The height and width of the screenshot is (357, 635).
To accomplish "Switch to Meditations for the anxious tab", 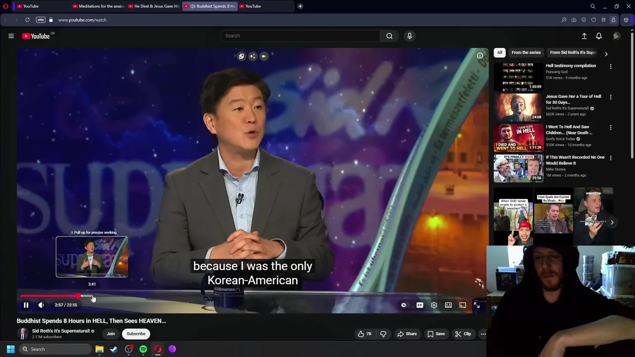I will click(98, 6).
